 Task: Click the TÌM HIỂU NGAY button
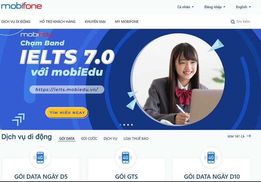67,113
